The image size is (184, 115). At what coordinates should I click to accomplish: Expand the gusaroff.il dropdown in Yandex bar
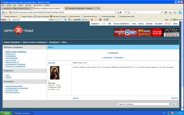click(x=81, y=20)
